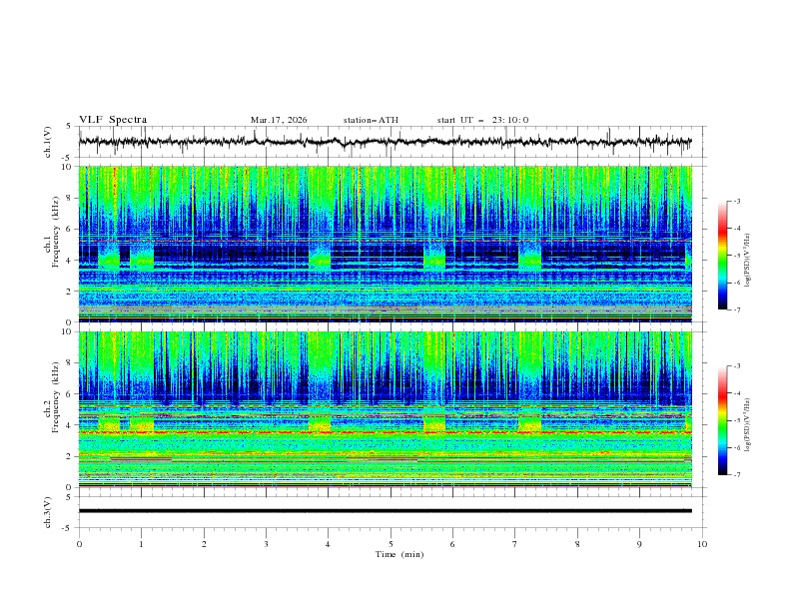Screen dimensions: 791x611
Task: Click the "ch.3(V)" waveform axis label
Action: coord(48,512)
